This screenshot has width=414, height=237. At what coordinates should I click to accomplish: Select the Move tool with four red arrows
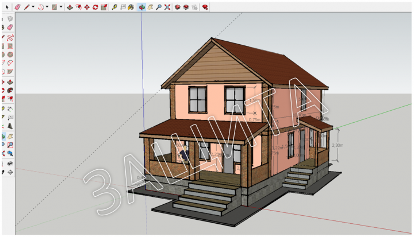pyautogui.click(x=87, y=7)
